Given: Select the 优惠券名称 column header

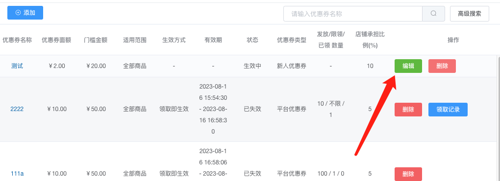Looking at the screenshot, I should coord(17,40).
